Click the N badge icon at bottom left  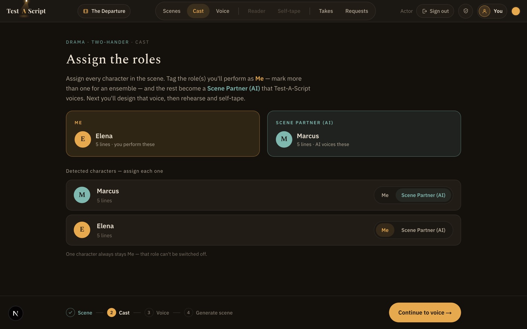click(x=16, y=313)
